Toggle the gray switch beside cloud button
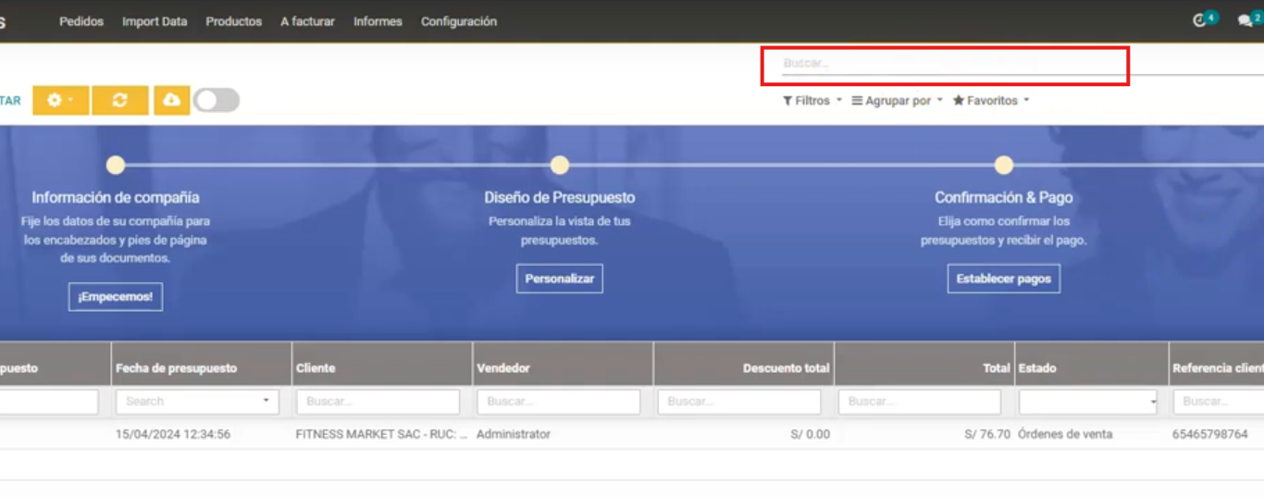 pos(217,100)
